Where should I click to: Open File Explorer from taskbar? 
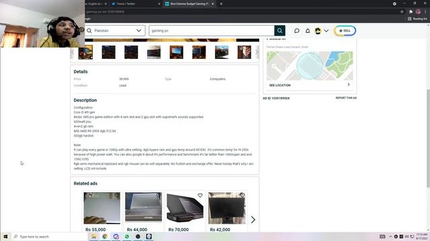94,236
